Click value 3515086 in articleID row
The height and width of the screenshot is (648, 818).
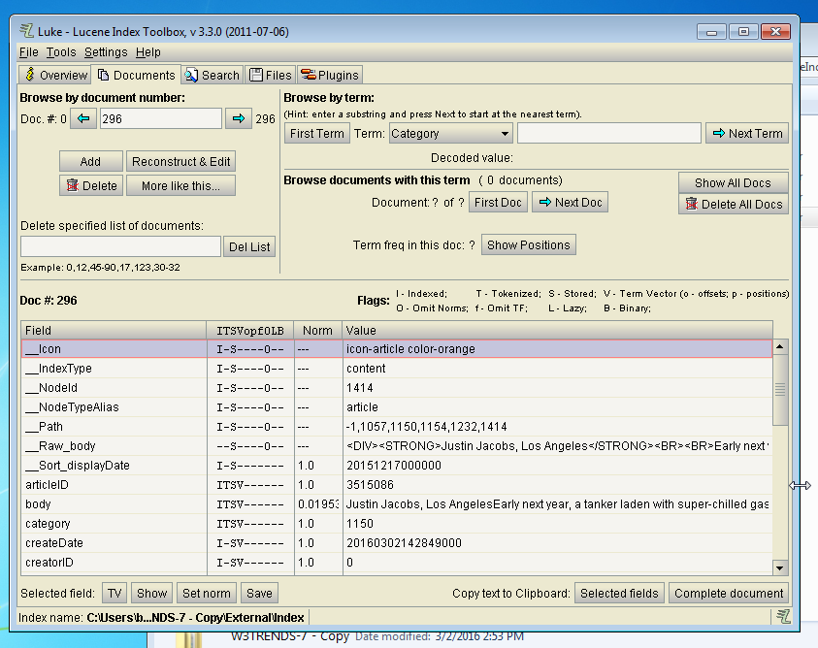[370, 485]
